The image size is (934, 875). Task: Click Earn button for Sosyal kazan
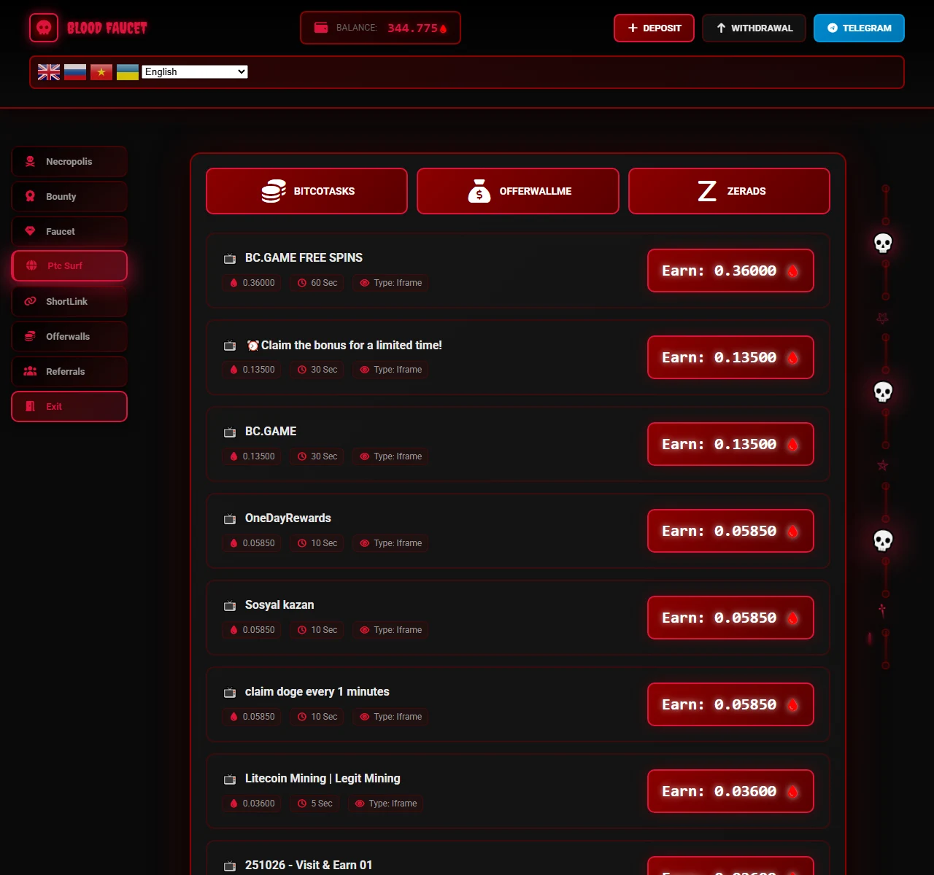coord(730,618)
